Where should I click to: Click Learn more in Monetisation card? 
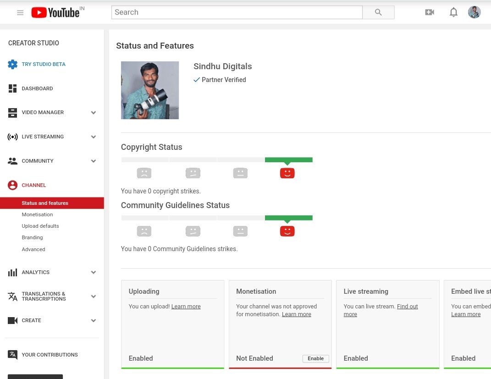click(297, 314)
